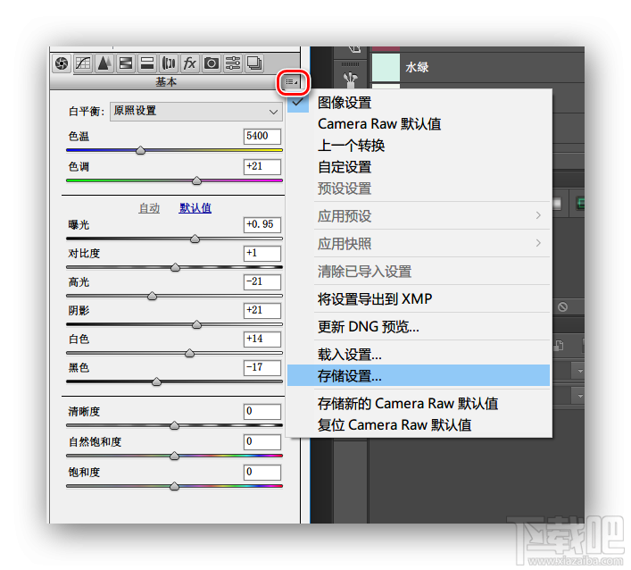Click the Contrast value field
The height and width of the screenshot is (570, 631).
tap(262, 254)
